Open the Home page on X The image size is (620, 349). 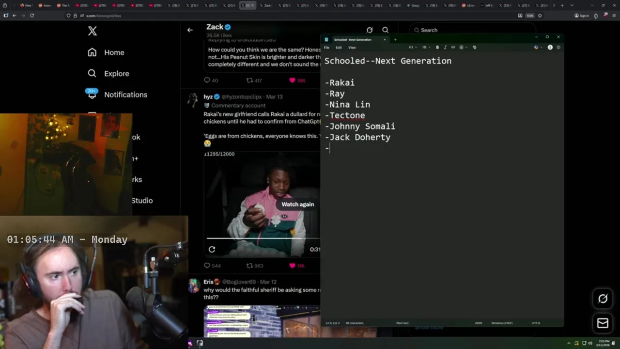click(106, 52)
